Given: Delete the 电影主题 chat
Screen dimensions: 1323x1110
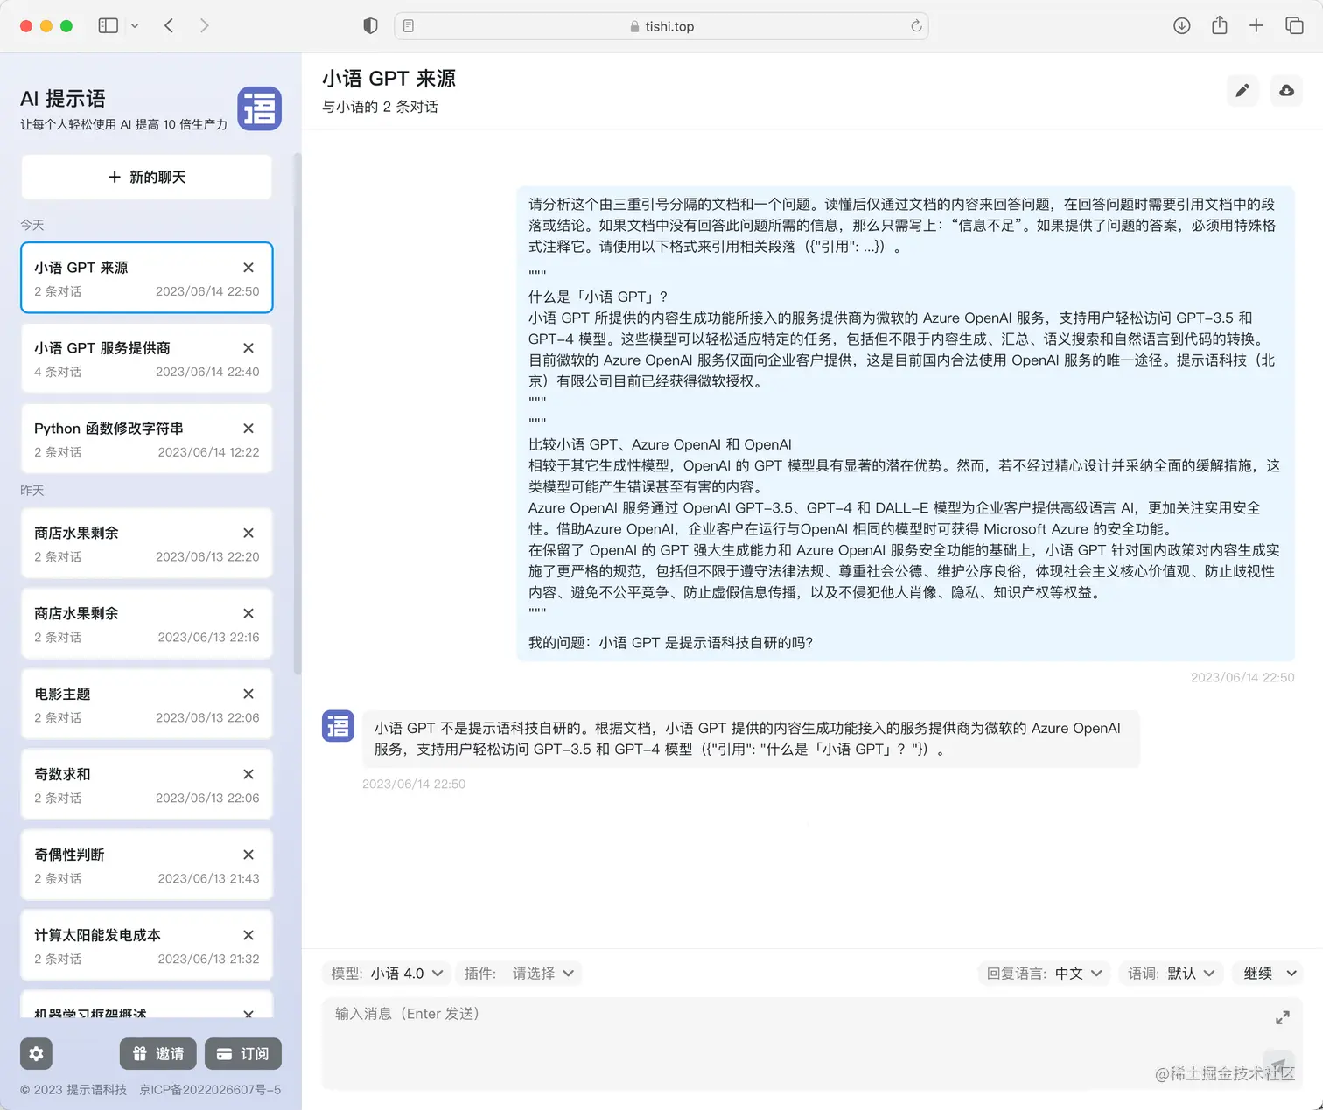Looking at the screenshot, I should (248, 694).
